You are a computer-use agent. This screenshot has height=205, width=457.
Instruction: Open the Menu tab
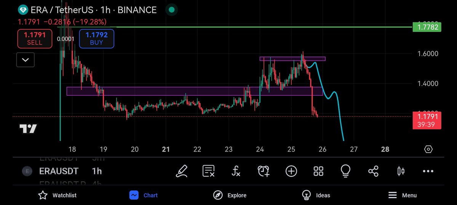(403, 195)
